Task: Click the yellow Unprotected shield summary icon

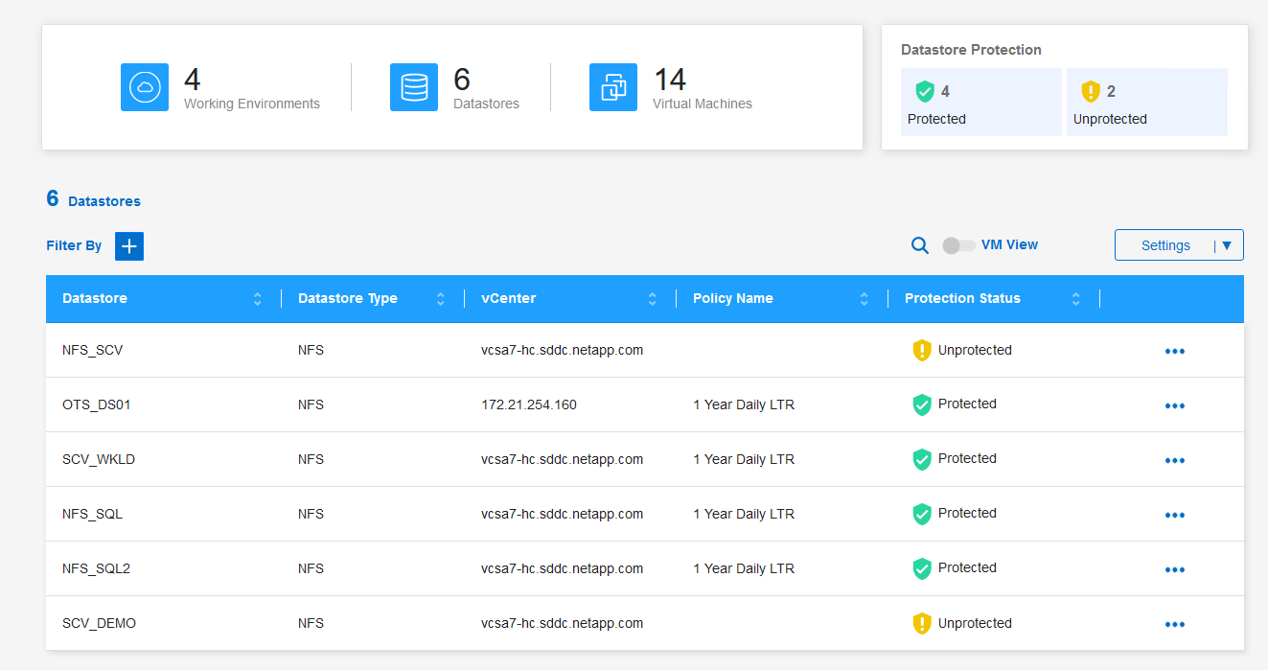Action: click(1090, 91)
